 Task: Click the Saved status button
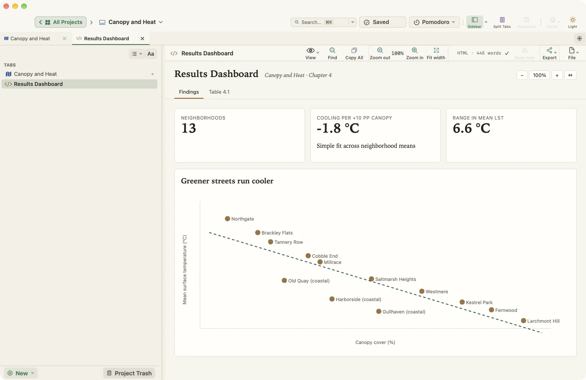383,22
